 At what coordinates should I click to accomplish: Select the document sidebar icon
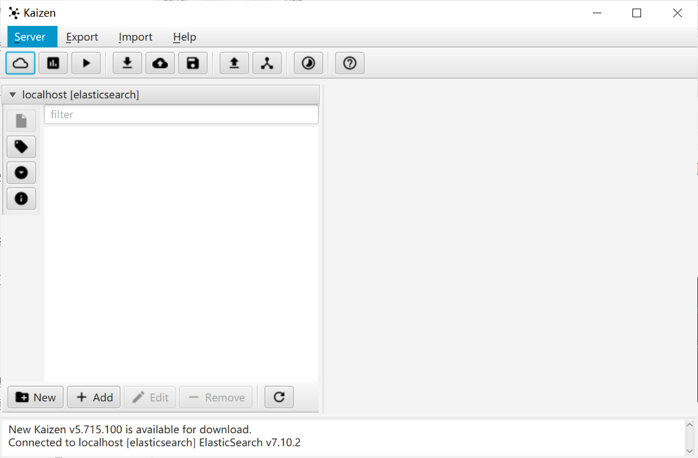pyautogui.click(x=21, y=121)
